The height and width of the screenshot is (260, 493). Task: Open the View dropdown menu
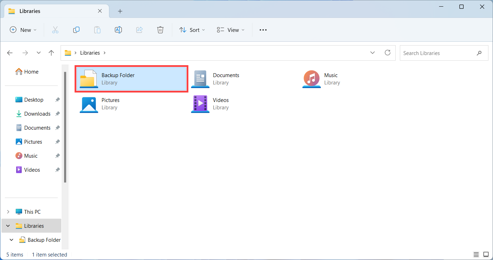coord(231,30)
